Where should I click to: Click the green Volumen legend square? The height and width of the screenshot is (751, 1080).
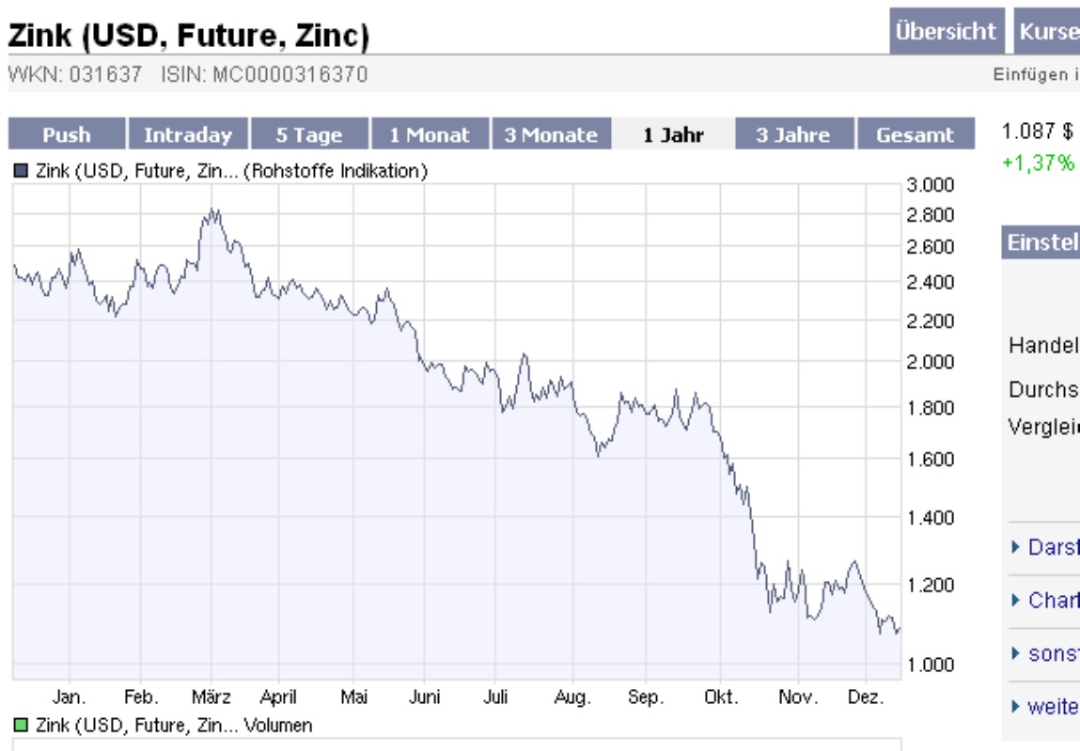coord(21,725)
